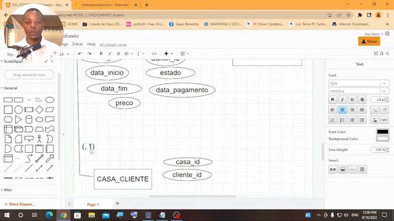The height and width of the screenshot is (221, 394).
Task: Open the One Metro language dropdown
Action: [374, 34]
